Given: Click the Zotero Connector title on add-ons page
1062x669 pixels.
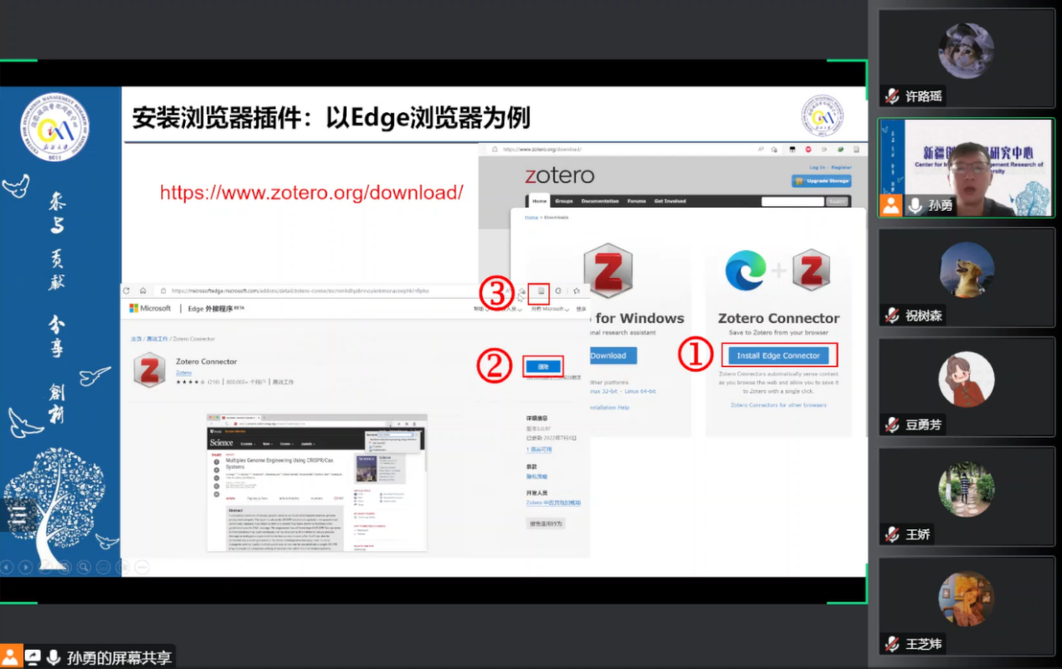Looking at the screenshot, I should coord(207,362).
